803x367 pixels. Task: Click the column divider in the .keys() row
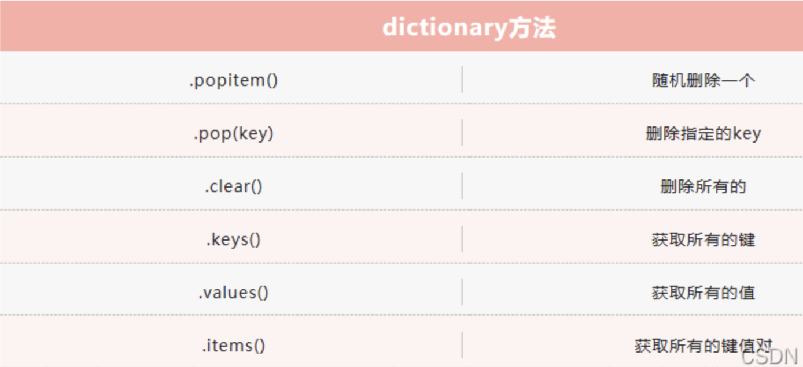pos(462,239)
